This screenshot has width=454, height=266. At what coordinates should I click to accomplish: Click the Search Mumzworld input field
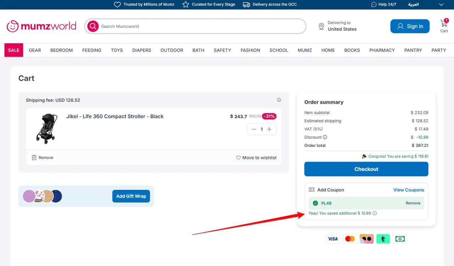click(x=195, y=26)
